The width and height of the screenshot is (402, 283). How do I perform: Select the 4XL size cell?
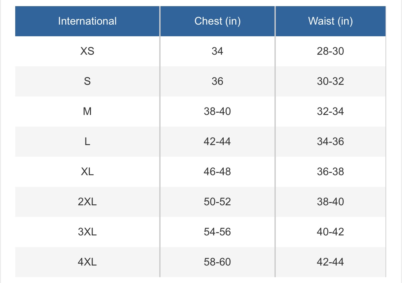point(87,262)
